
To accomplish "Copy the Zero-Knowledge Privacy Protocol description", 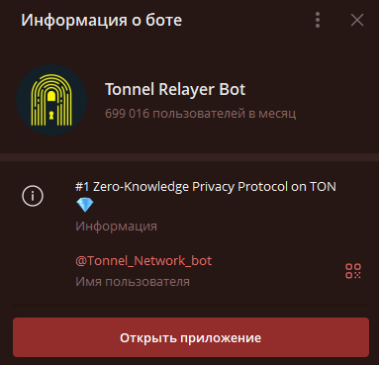I will coord(206,187).
